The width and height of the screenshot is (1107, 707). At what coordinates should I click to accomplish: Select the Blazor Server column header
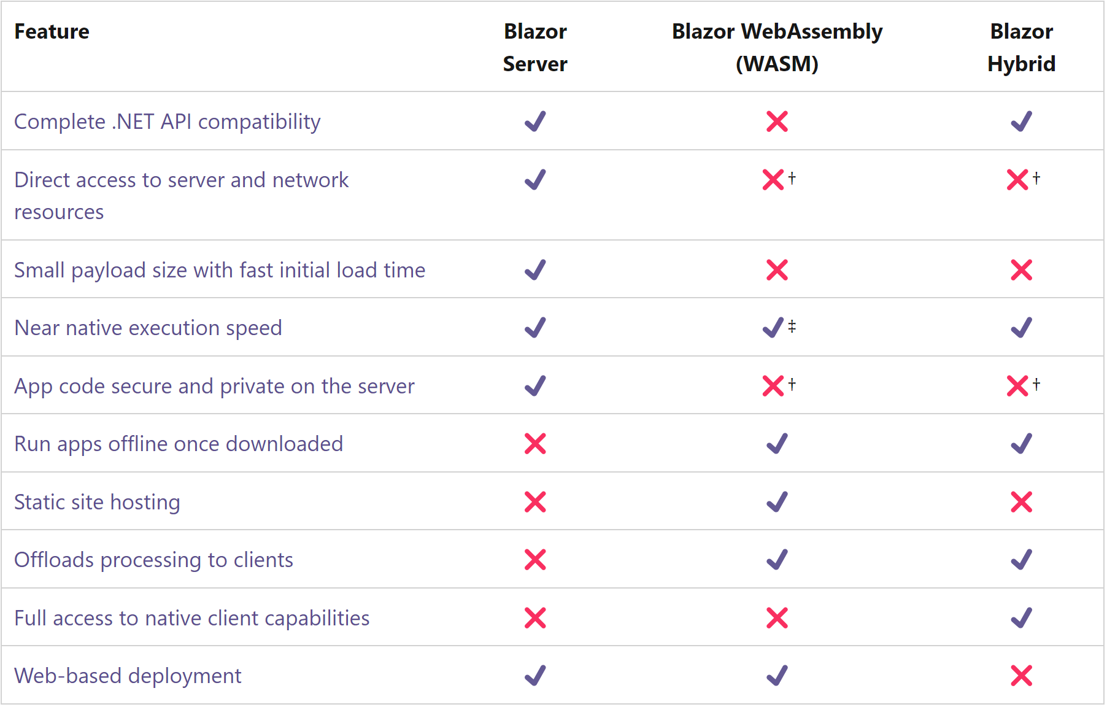(x=535, y=47)
